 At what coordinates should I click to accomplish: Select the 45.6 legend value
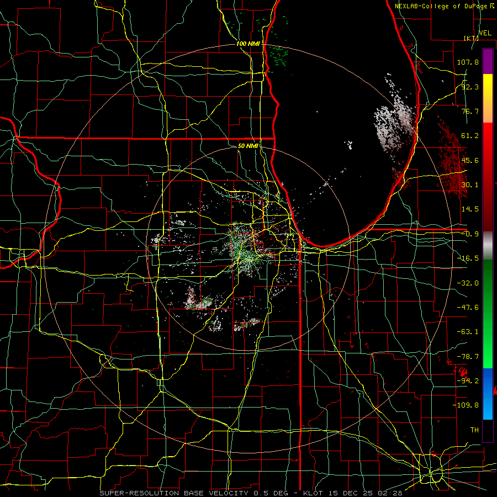coord(470,160)
